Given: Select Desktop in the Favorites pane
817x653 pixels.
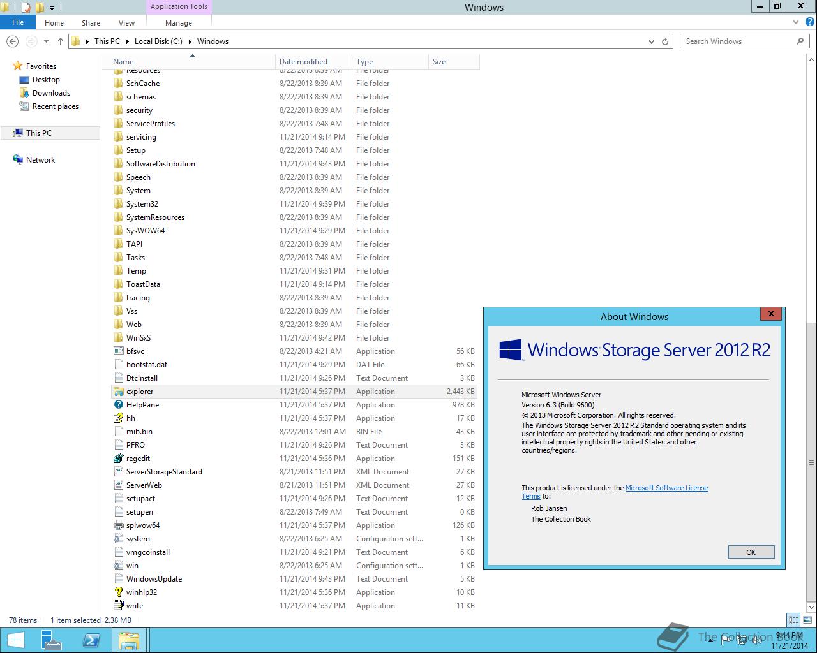Looking at the screenshot, I should pos(46,80).
